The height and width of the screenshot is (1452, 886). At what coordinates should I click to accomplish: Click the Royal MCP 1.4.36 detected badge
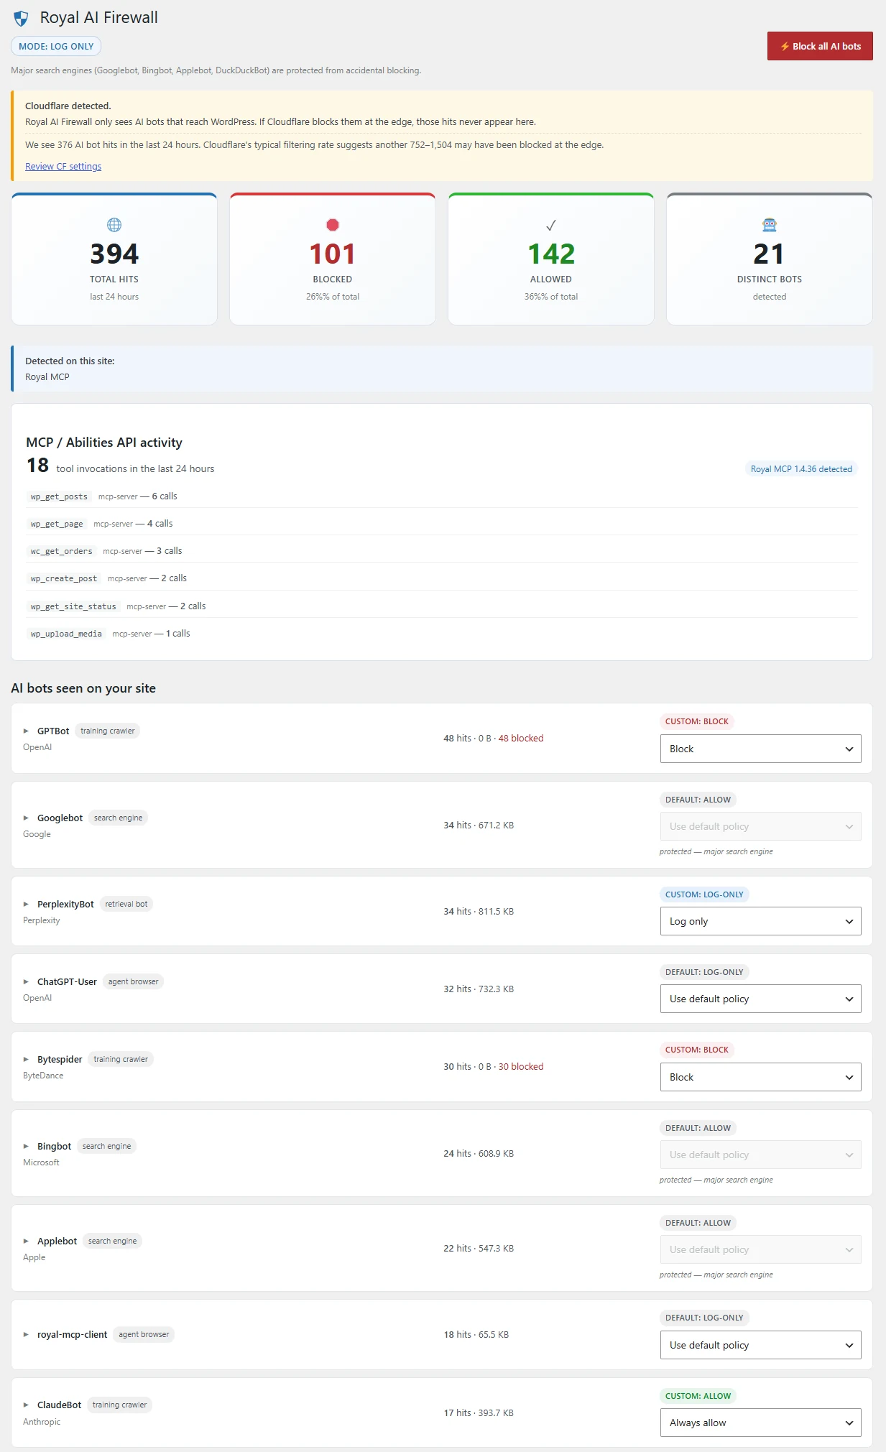tap(801, 469)
